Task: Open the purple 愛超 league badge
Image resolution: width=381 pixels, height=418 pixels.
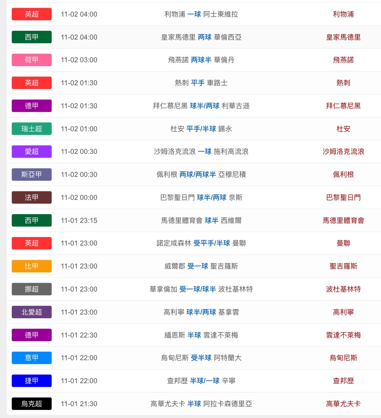Action: pos(31,152)
